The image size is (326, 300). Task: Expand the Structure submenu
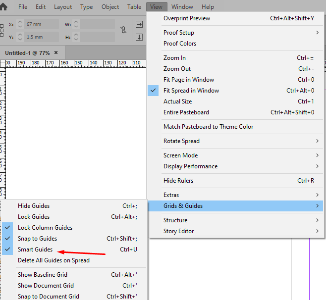point(235,220)
